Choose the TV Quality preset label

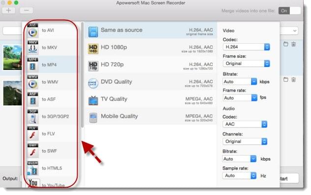114,99
